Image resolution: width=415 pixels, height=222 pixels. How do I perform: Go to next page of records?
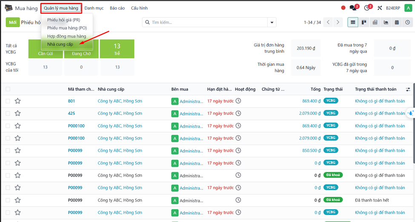338,22
